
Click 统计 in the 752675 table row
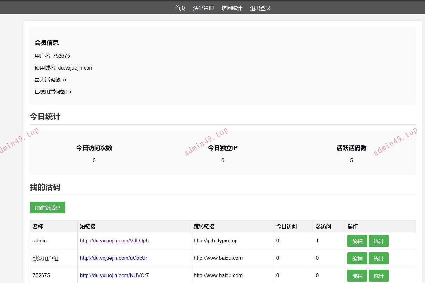coord(378,276)
